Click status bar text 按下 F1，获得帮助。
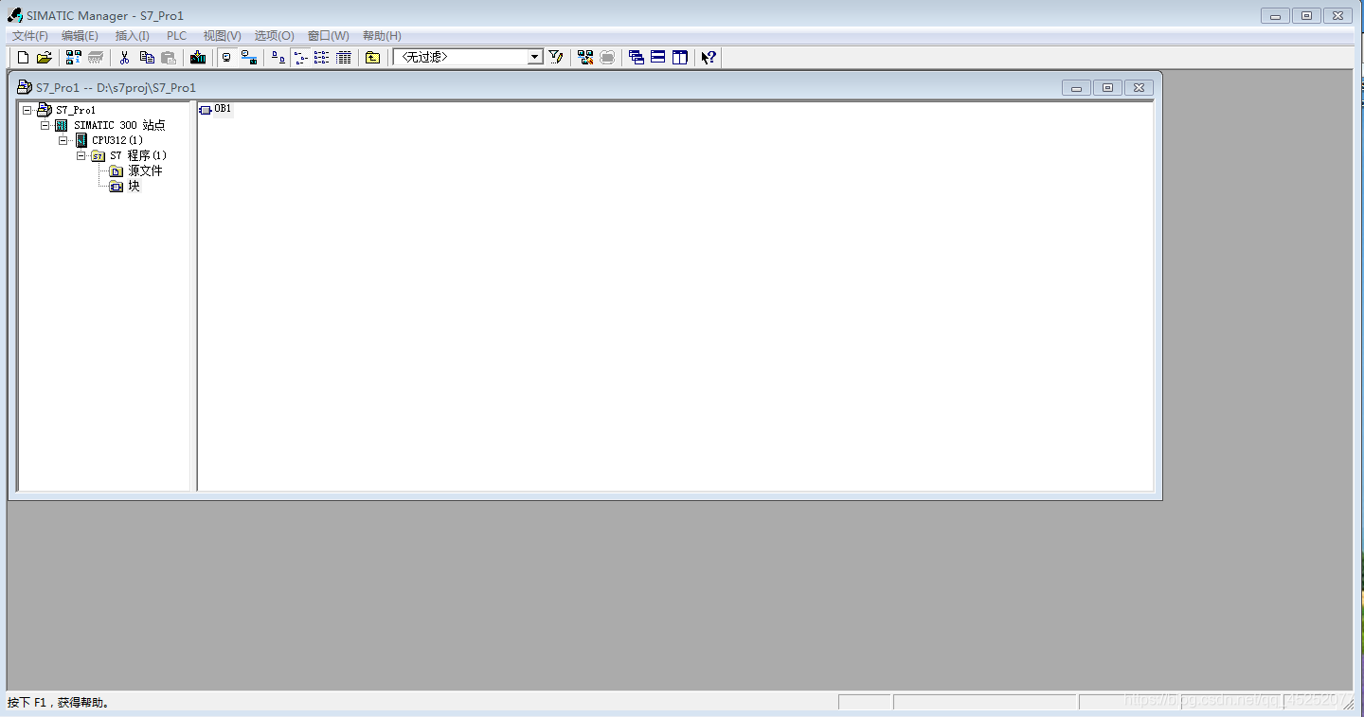The height and width of the screenshot is (717, 1364). tap(60, 703)
